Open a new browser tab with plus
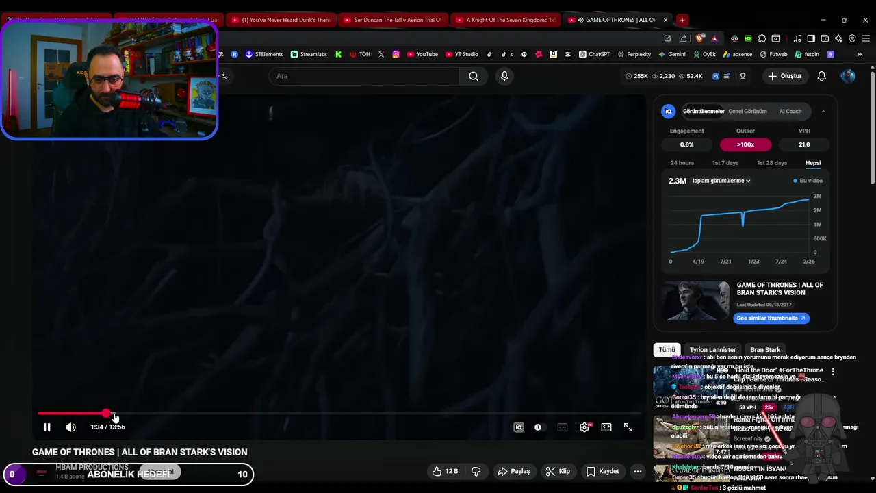The image size is (876, 493). tap(682, 20)
